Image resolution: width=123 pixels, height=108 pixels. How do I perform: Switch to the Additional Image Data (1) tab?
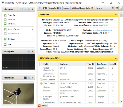coord(82,8)
